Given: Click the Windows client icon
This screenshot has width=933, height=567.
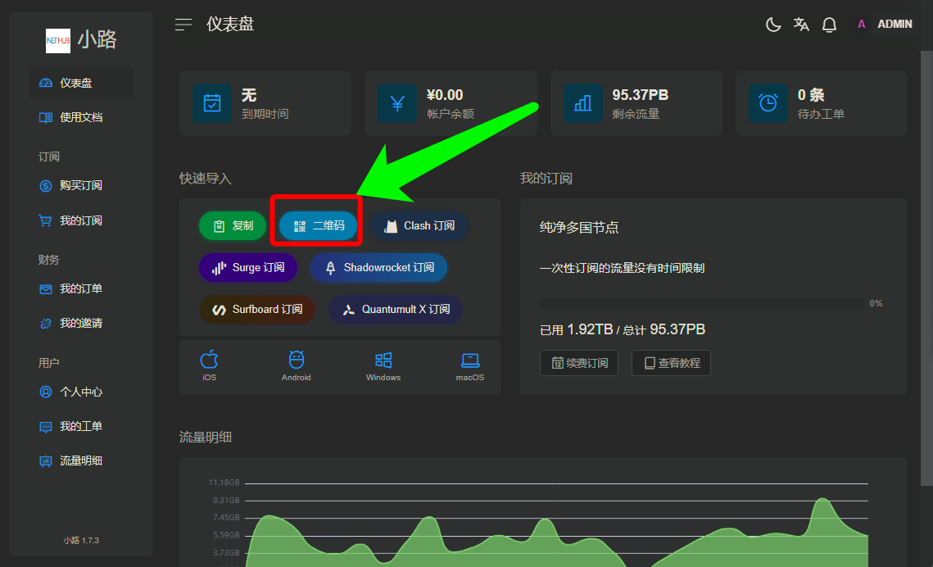Looking at the screenshot, I should click(x=383, y=365).
